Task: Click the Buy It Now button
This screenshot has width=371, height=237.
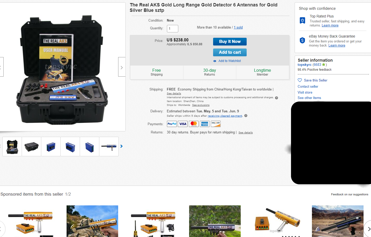Action: pos(230,42)
